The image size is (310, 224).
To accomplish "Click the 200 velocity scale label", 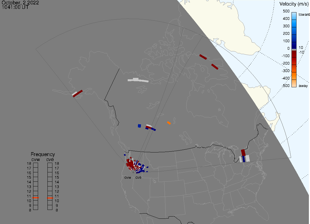I will (286, 33).
